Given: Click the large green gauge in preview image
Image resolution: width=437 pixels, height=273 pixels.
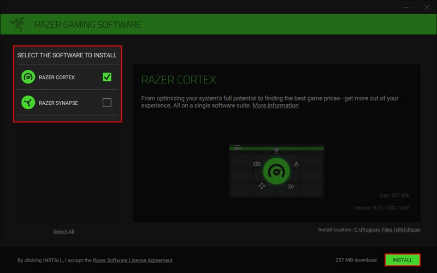Looking at the screenshot, I should [276, 171].
